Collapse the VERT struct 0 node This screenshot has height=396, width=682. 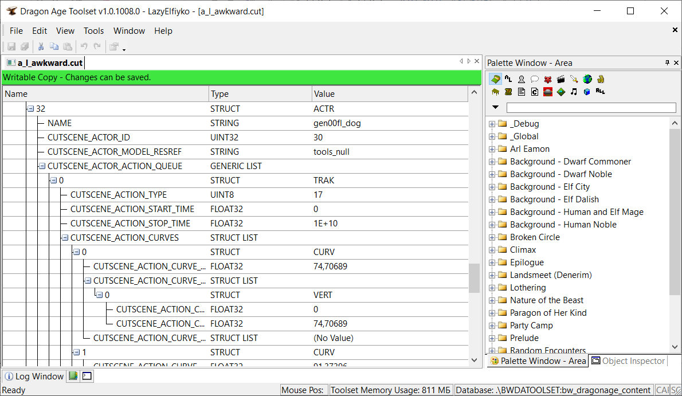(x=99, y=295)
